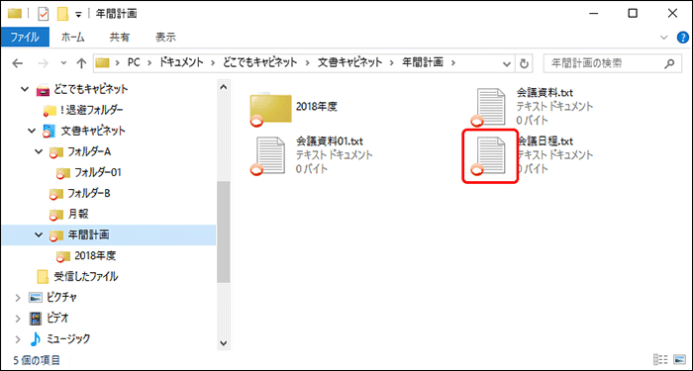Click ドキュメント in the address breadcrumb
This screenshot has height=371, width=693.
[181, 63]
